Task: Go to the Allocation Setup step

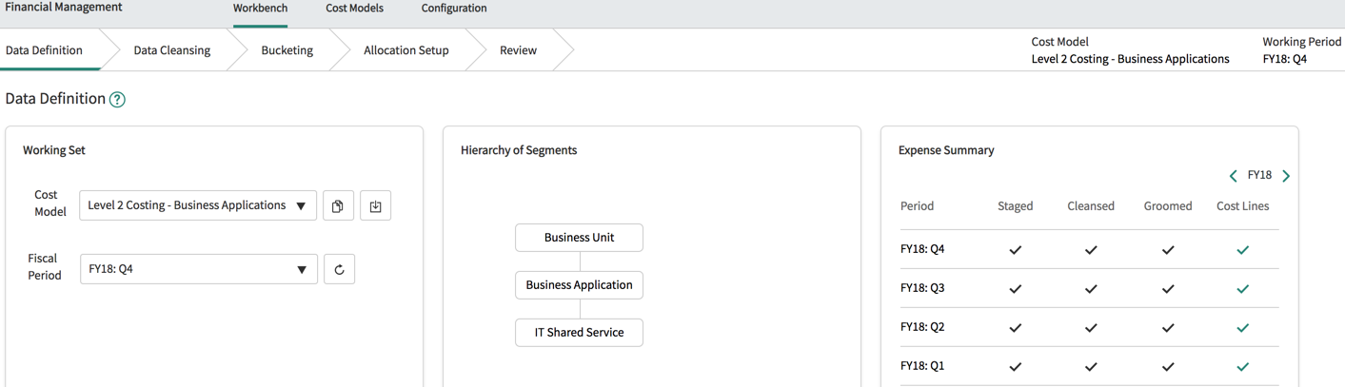Action: coord(406,50)
